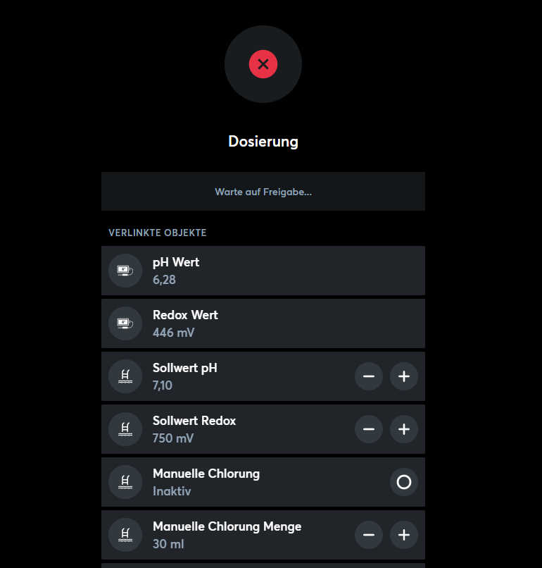This screenshot has height=568, width=542.
Task: Click the pH Wert sensor icon
Action: [125, 271]
